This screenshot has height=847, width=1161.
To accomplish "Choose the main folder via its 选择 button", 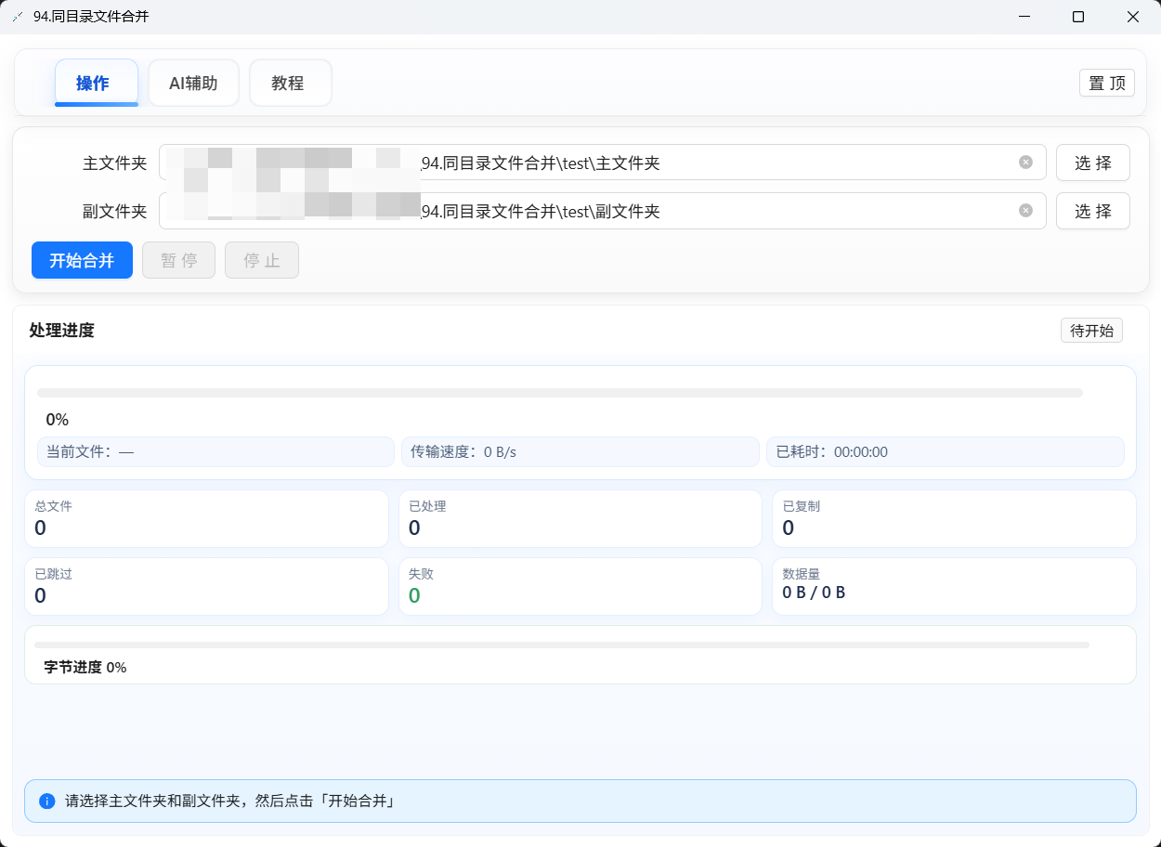I will [x=1092, y=163].
